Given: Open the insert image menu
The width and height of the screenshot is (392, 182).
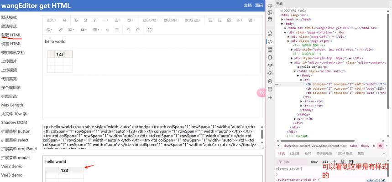Looking at the screenshot, I should pyautogui.click(x=71, y=30).
